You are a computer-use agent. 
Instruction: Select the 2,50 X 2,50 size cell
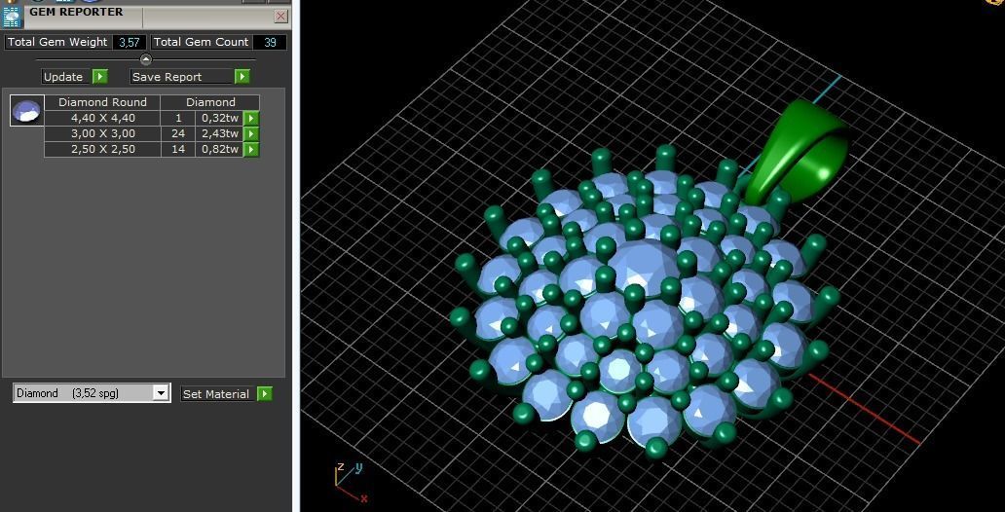coord(102,149)
